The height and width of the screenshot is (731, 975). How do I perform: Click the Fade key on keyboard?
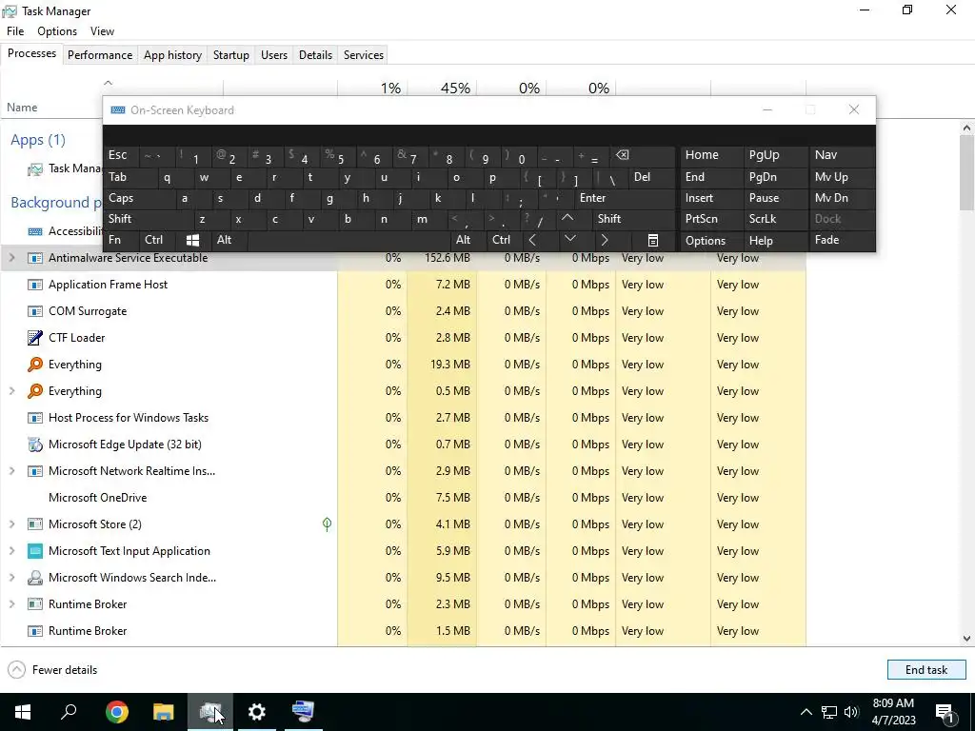[x=842, y=240]
